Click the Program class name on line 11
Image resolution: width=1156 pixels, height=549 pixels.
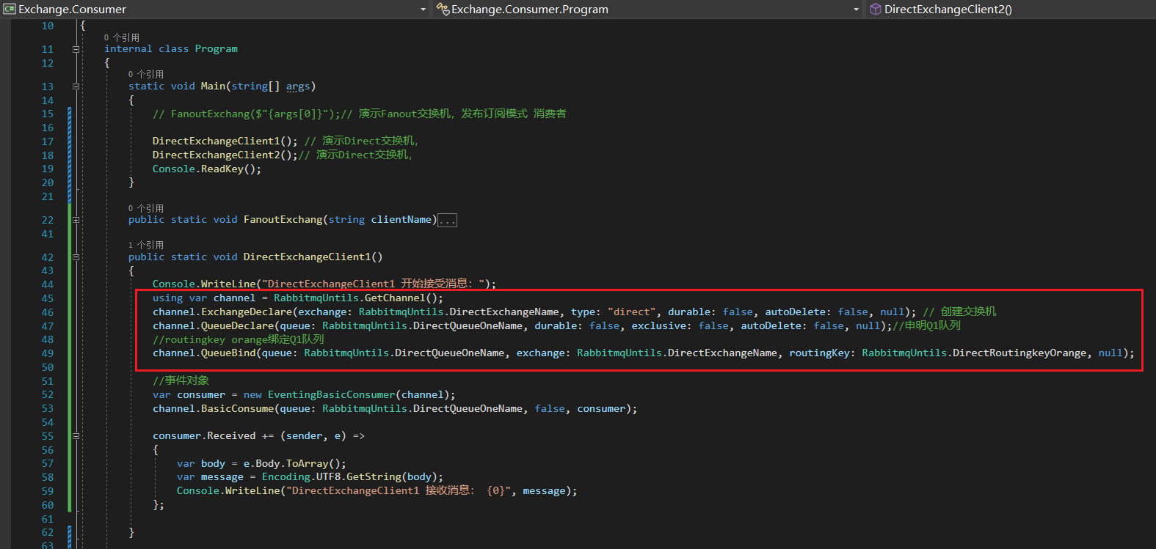click(217, 49)
